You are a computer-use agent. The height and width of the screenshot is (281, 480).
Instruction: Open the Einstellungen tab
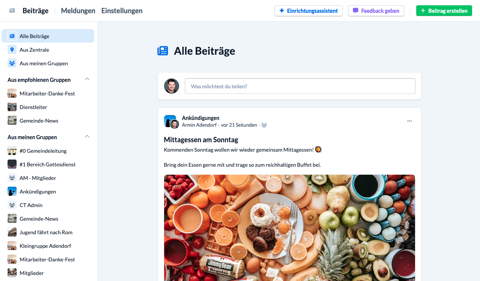122,11
